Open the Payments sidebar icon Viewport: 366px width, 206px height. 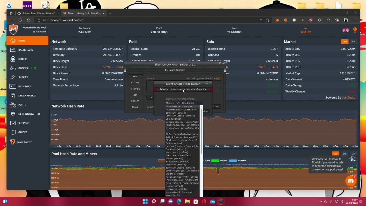coord(13,86)
